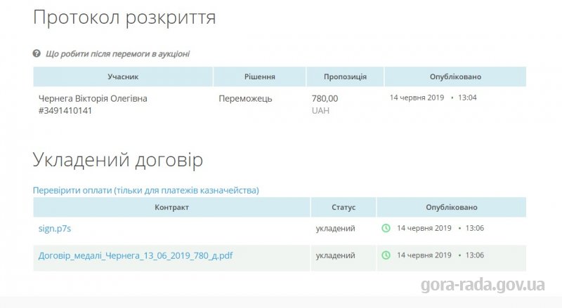Viewport: 562px width, 308px height.
Task: Click the 'Укладений договір' heading
Action: (x=118, y=160)
